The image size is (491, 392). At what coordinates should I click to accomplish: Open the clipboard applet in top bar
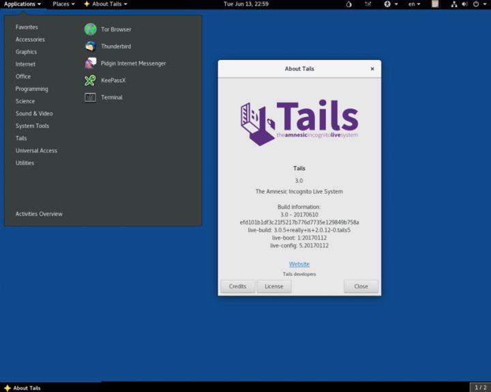pyautogui.click(x=435, y=4)
